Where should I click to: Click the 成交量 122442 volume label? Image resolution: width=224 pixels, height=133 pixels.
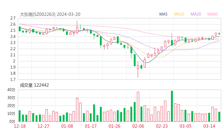click(34, 85)
